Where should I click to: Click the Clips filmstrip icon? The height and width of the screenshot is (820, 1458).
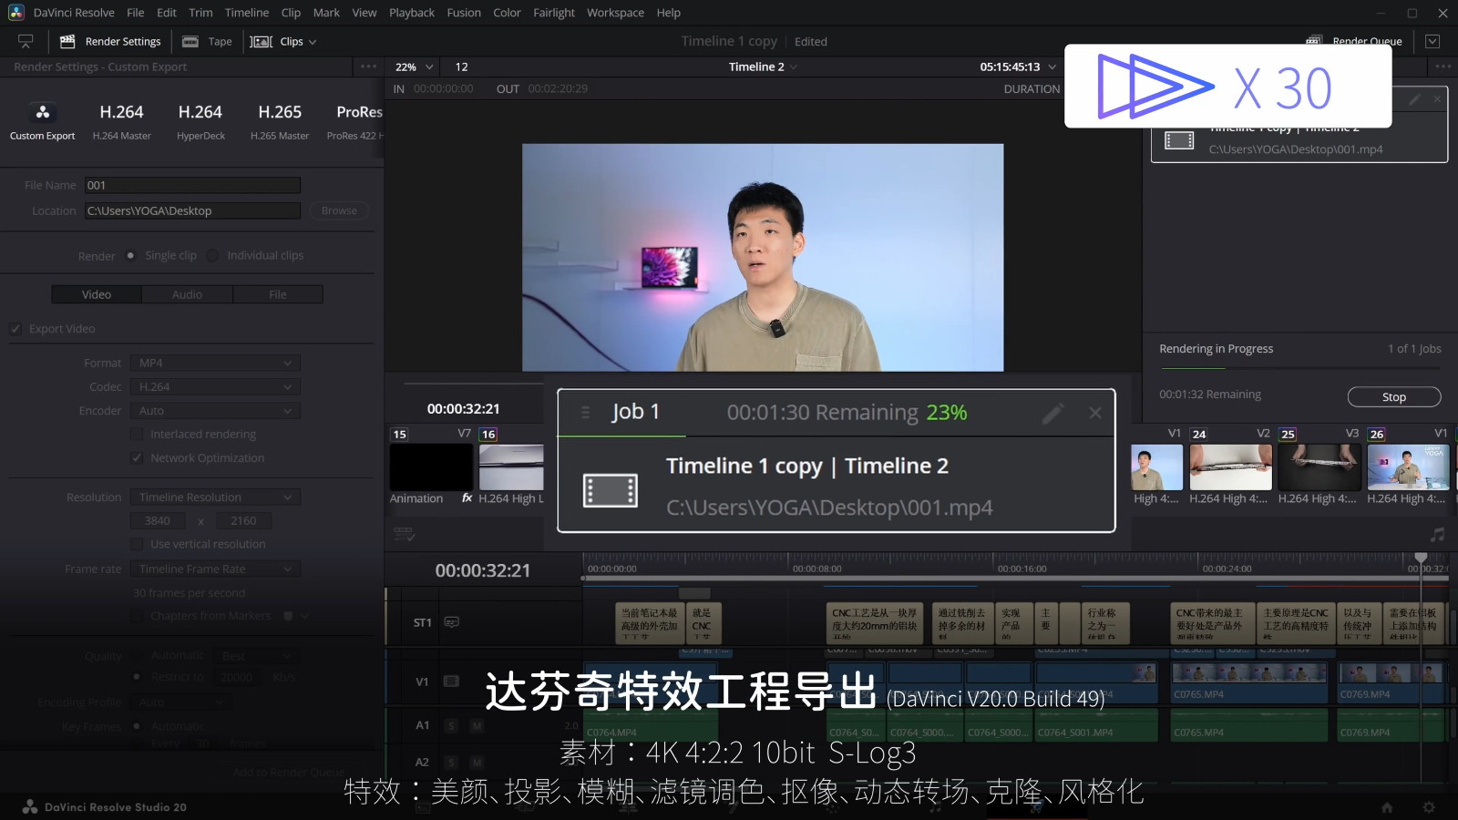pyautogui.click(x=262, y=41)
